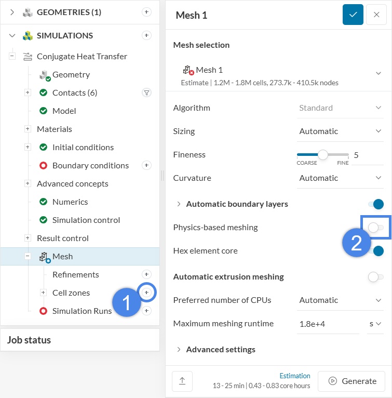Viewport: 392px width, 398px height.
Task: Open the Curvature dropdown
Action: tap(340, 178)
